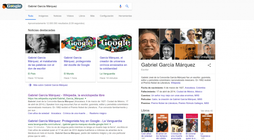Open dropdown arrow next to Wikipedia URL
This screenshot has height=140, width=254.
pos(85,99)
